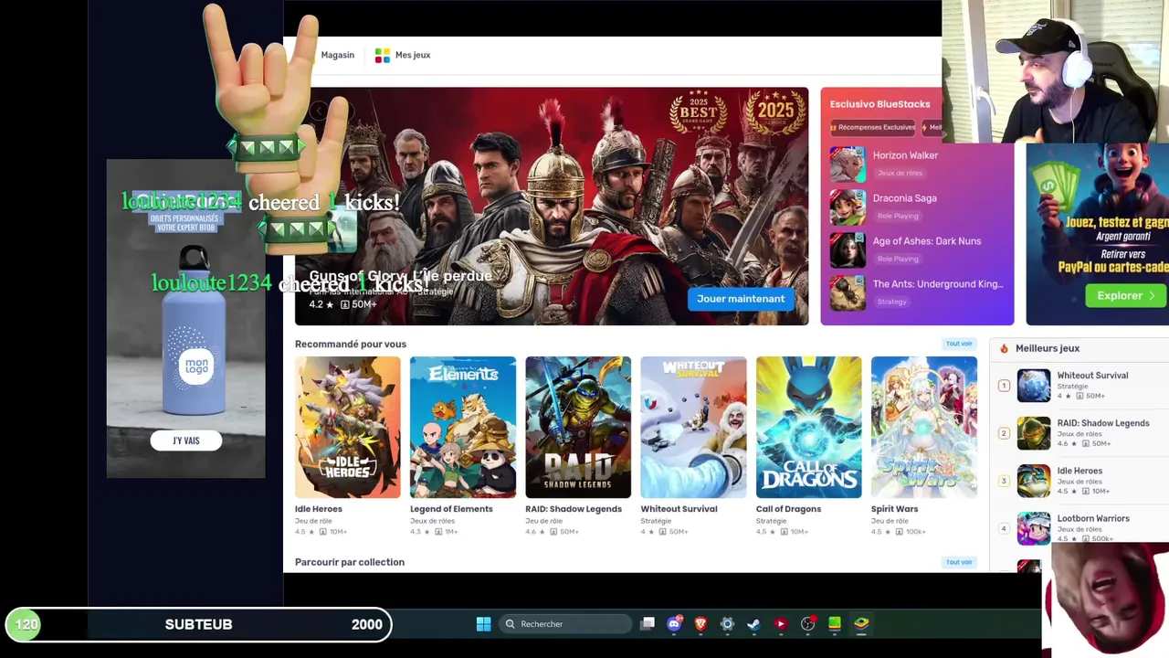Screen dimensions: 1169x658
Task: Select The Ants: Underground King... title
Action: click(938, 284)
